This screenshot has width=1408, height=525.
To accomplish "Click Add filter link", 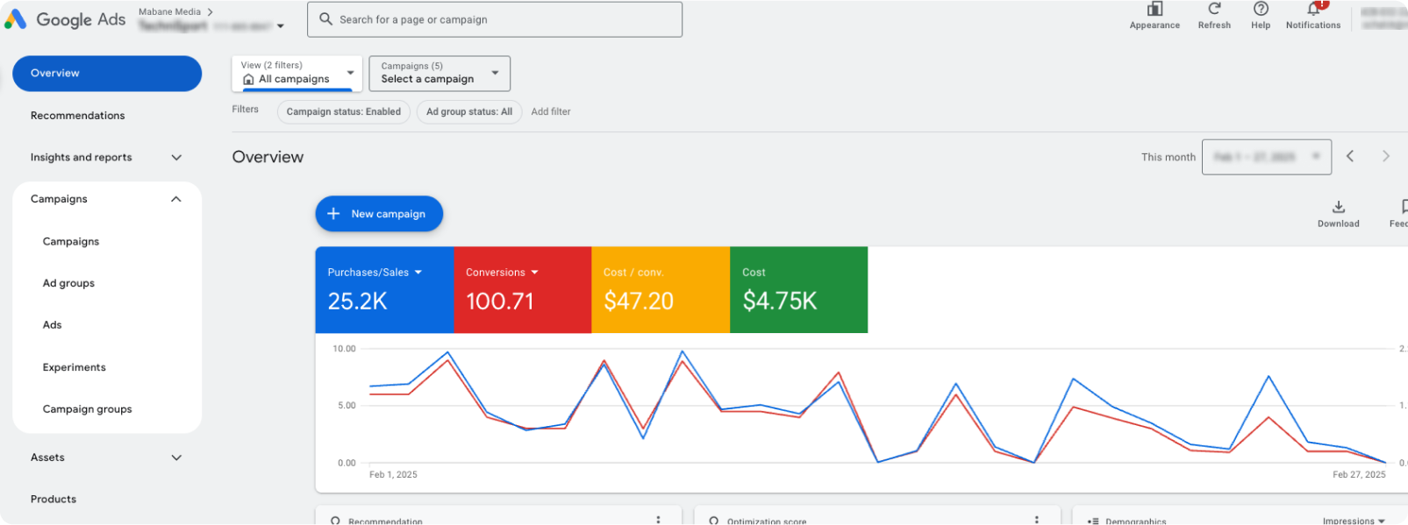I will [550, 111].
